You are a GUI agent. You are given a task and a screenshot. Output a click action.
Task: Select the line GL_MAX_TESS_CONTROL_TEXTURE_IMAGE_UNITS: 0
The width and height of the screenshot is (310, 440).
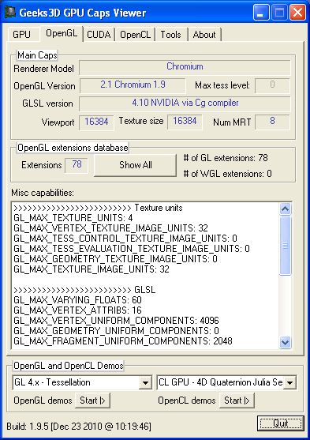[125, 239]
